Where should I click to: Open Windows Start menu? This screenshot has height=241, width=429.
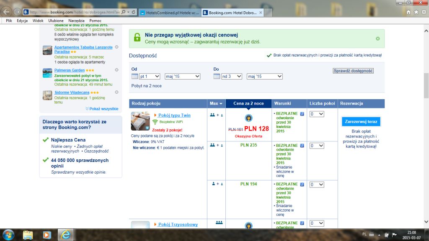coord(8,235)
